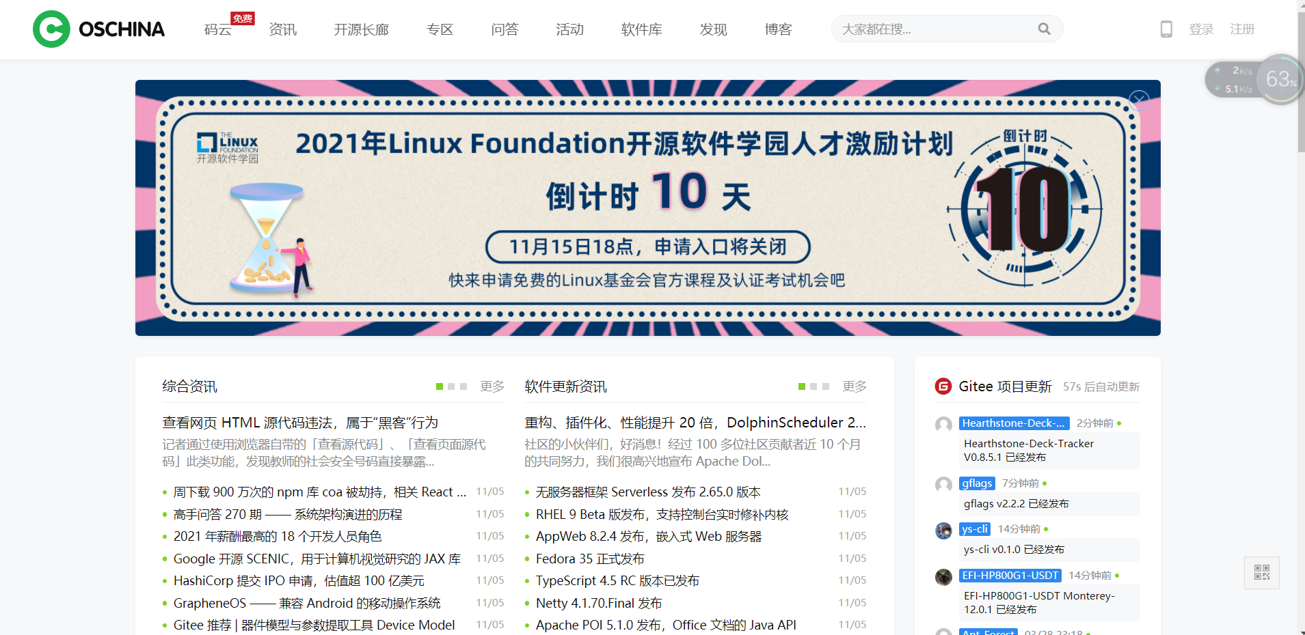This screenshot has width=1305, height=635.
Task: Open 无服务器框架 Serverless 2.65.0 article
Action: [648, 492]
